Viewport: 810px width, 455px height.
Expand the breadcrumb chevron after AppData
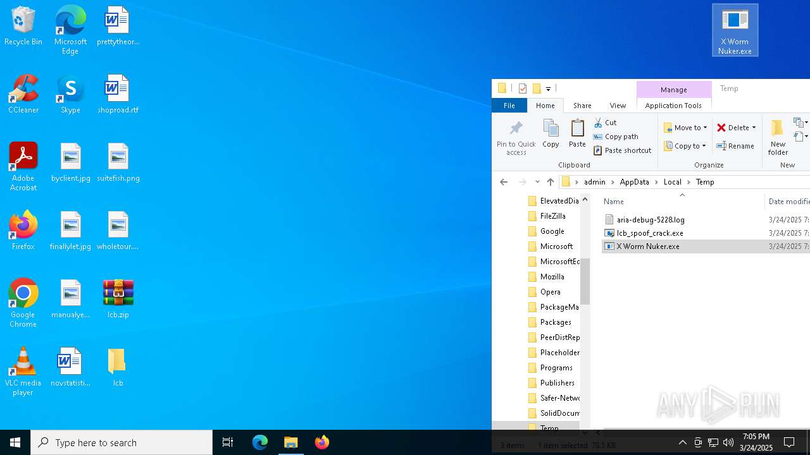[657, 182]
